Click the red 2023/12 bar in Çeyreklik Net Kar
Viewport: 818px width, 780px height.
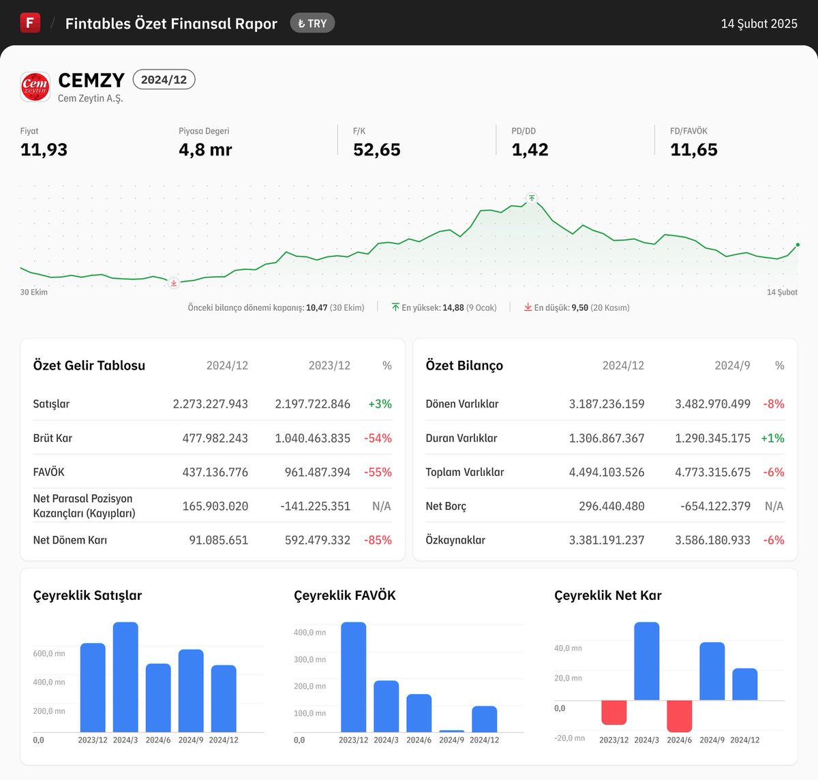[x=614, y=712]
